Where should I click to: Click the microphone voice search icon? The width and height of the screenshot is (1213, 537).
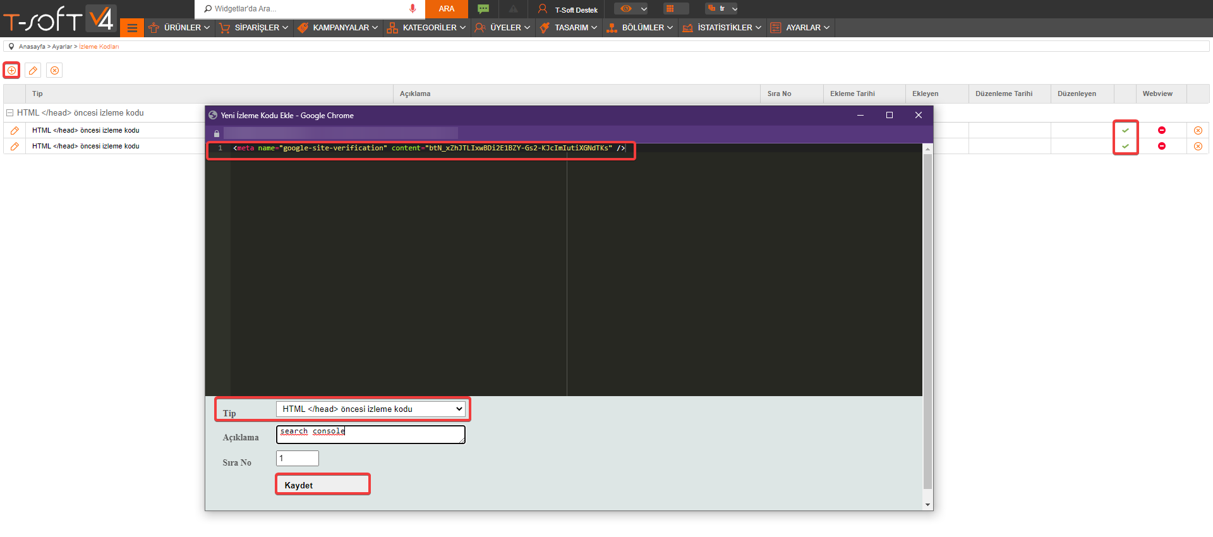(x=413, y=9)
